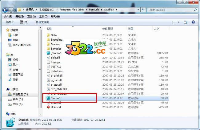Sort by the 大小 column header

(156, 29)
